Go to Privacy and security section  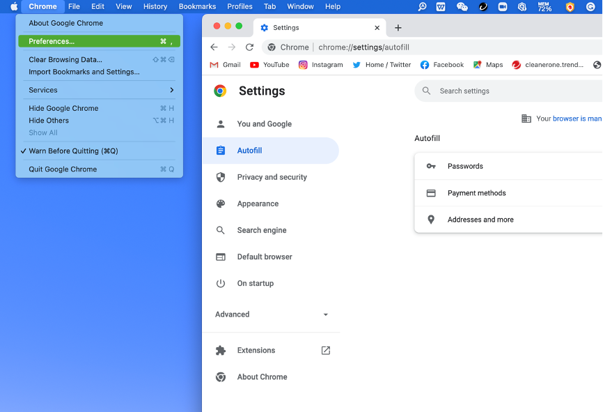tap(272, 177)
